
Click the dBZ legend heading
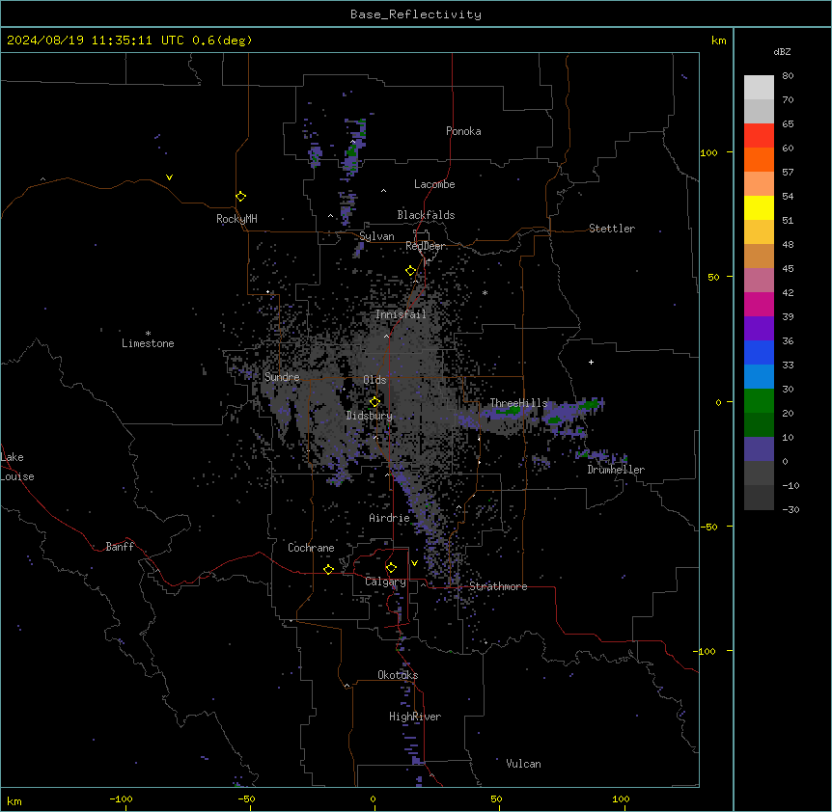tap(782, 52)
